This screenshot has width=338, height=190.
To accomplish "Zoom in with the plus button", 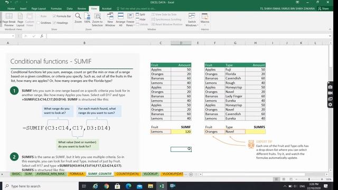I will coord(322,179).
